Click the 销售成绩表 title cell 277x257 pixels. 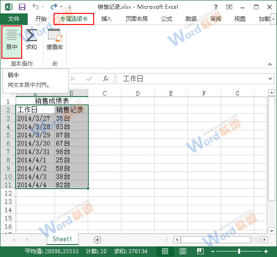coord(52,101)
